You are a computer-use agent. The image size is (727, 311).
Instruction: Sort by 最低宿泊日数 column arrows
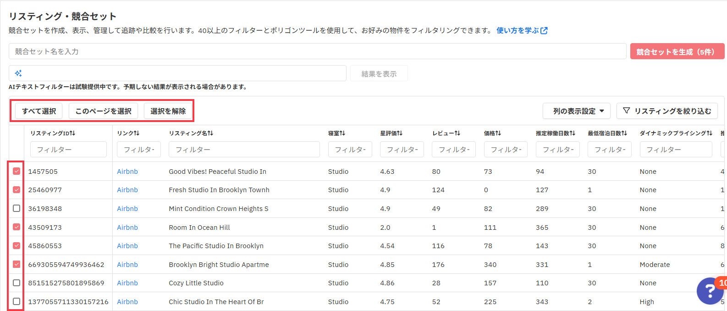pyautogui.click(x=624, y=133)
